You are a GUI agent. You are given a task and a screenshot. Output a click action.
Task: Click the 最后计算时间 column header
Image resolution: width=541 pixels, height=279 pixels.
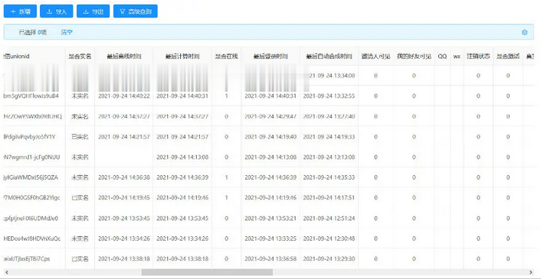[x=182, y=57]
